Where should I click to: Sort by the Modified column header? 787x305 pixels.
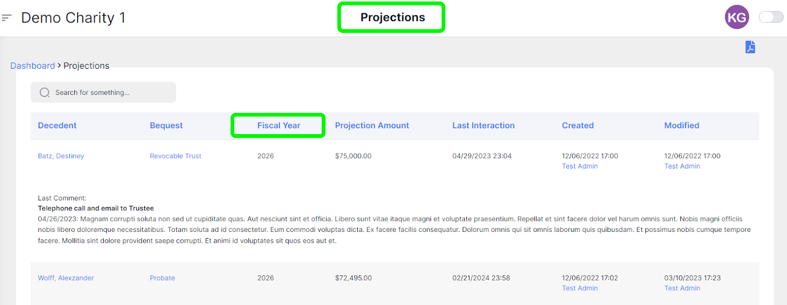(682, 125)
